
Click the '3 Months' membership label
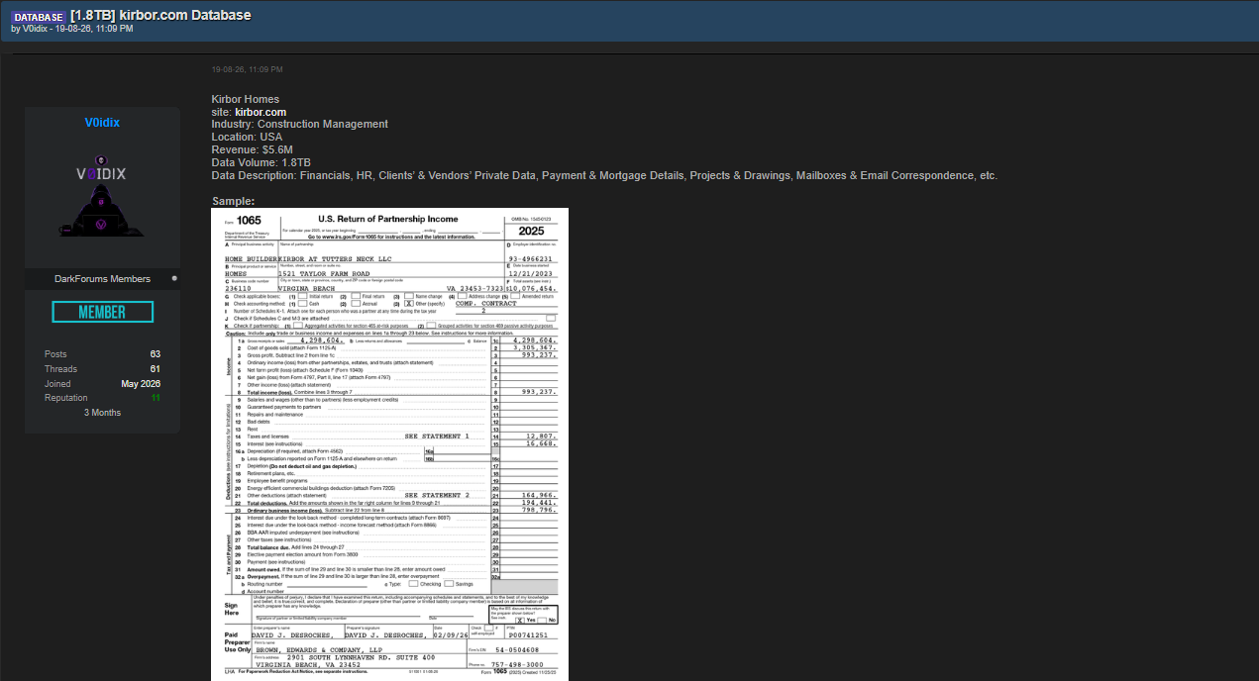[102, 412]
